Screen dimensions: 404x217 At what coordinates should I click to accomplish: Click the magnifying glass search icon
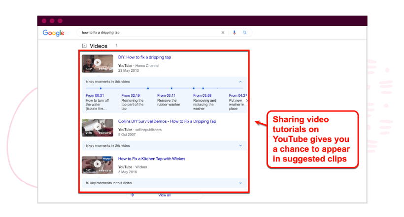click(244, 33)
